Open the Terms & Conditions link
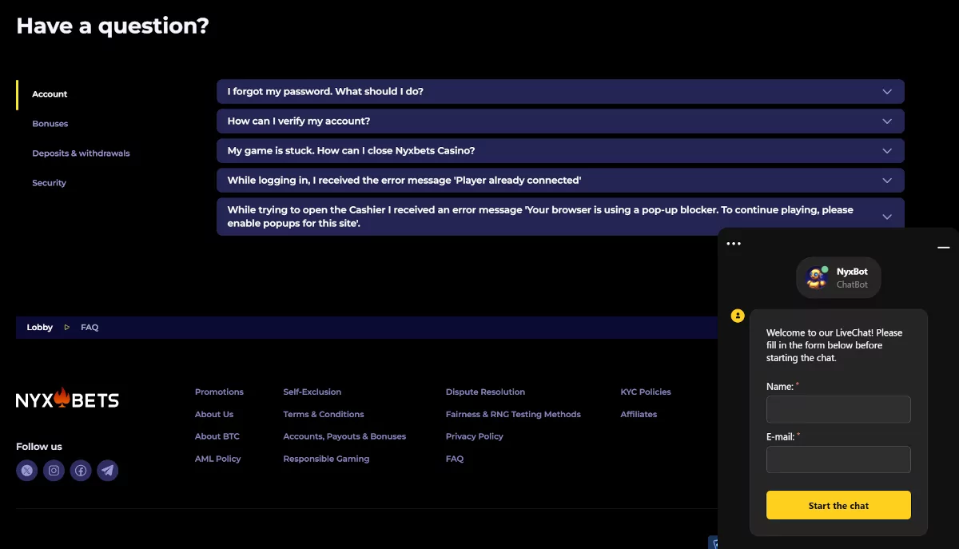 pos(324,415)
